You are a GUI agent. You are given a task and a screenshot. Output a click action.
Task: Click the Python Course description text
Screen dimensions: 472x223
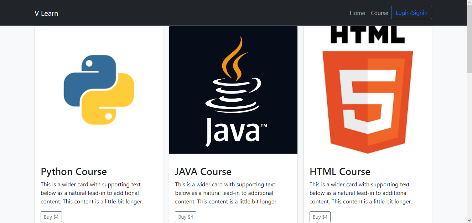tap(92, 193)
